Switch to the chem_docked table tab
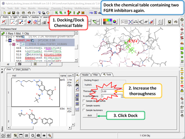Screen dimensions: 185x139 tap(22, 70)
